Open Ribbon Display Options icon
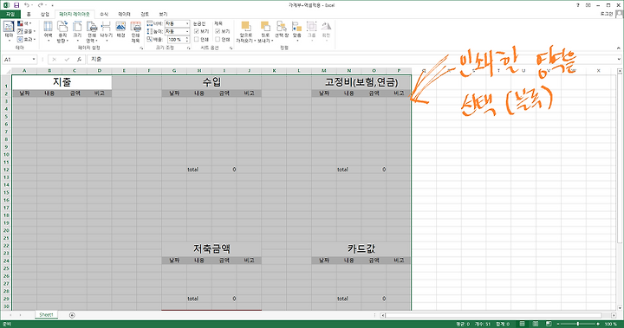Screen dimensions: 624x328 588,5
